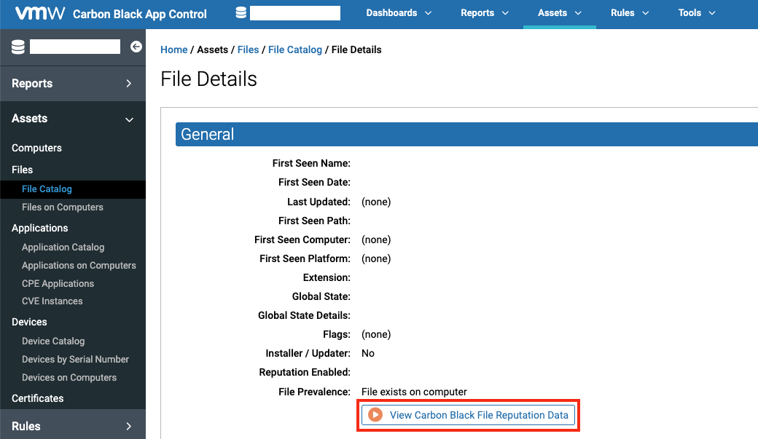The width and height of the screenshot is (758, 439).
Task: Open File Catalog breadcrumb link
Action: click(295, 50)
